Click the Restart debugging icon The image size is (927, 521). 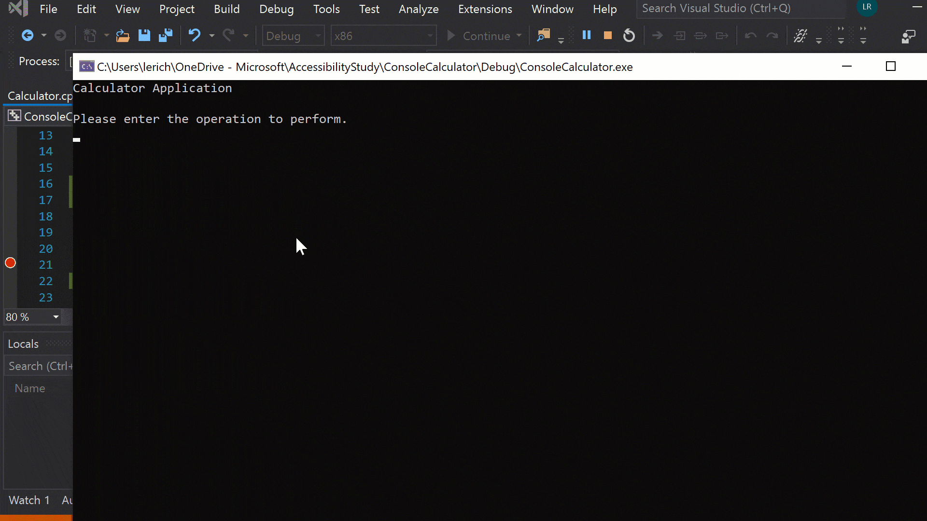click(x=629, y=36)
